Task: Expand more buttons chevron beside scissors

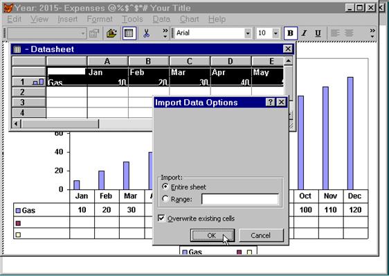Action: (165, 33)
